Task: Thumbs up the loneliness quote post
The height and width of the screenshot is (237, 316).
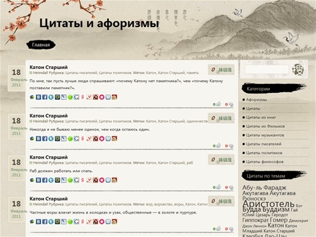Action: point(218,145)
